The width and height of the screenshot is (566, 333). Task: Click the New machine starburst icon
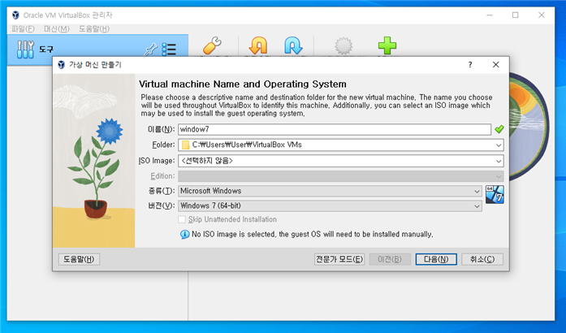pos(343,45)
